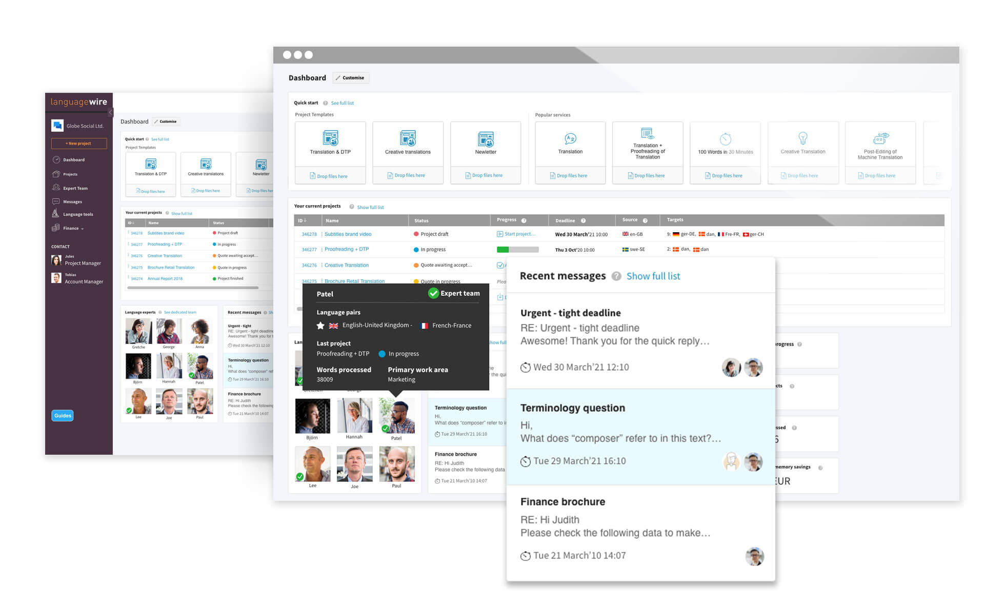The width and height of the screenshot is (1005, 608).
Task: Expand the Show full list for recent messages
Action: click(653, 276)
